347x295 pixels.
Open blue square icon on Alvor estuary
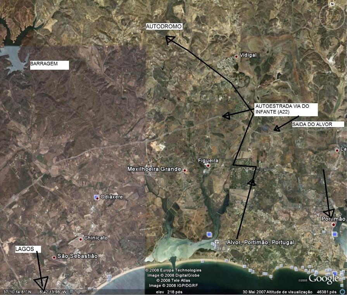pos(209,234)
